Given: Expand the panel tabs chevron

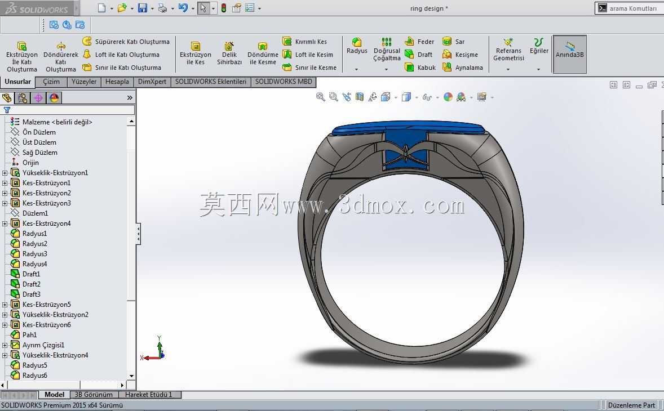Looking at the screenshot, I should pyautogui.click(x=130, y=97).
